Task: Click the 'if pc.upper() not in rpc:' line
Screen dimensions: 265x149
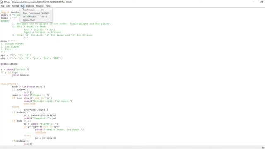Action: point(41,127)
